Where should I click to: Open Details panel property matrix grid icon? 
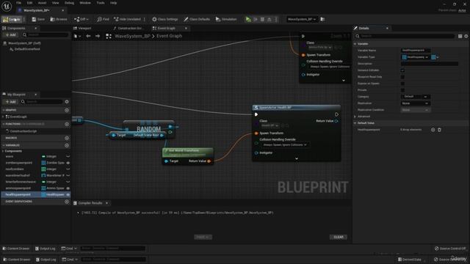(x=460, y=36)
